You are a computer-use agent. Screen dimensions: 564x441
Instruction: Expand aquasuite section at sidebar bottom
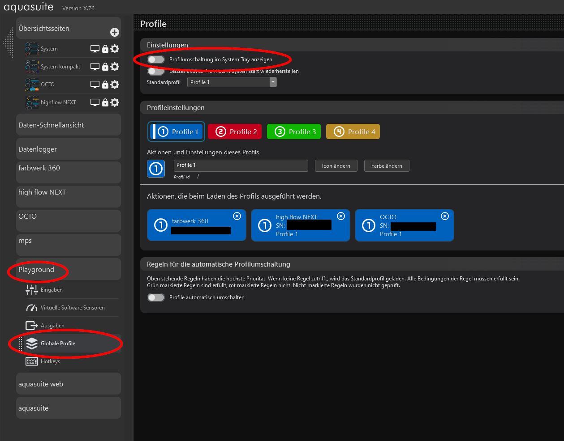click(x=69, y=407)
